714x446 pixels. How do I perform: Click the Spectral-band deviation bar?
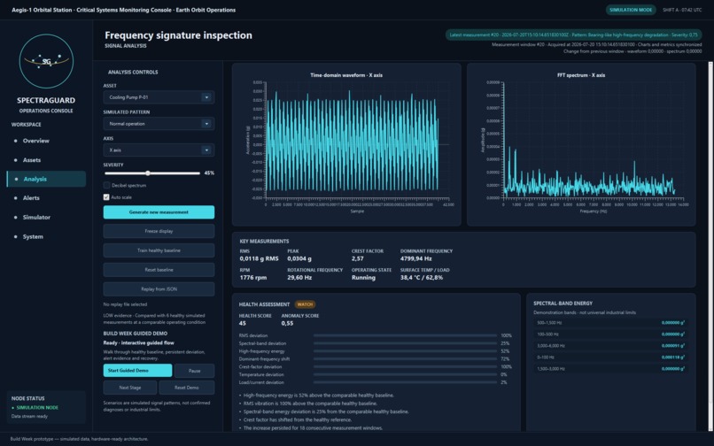(405, 343)
